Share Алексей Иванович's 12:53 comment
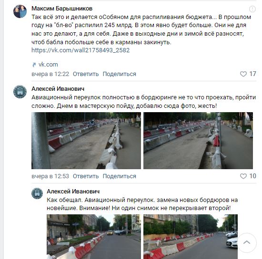 click(x=119, y=176)
